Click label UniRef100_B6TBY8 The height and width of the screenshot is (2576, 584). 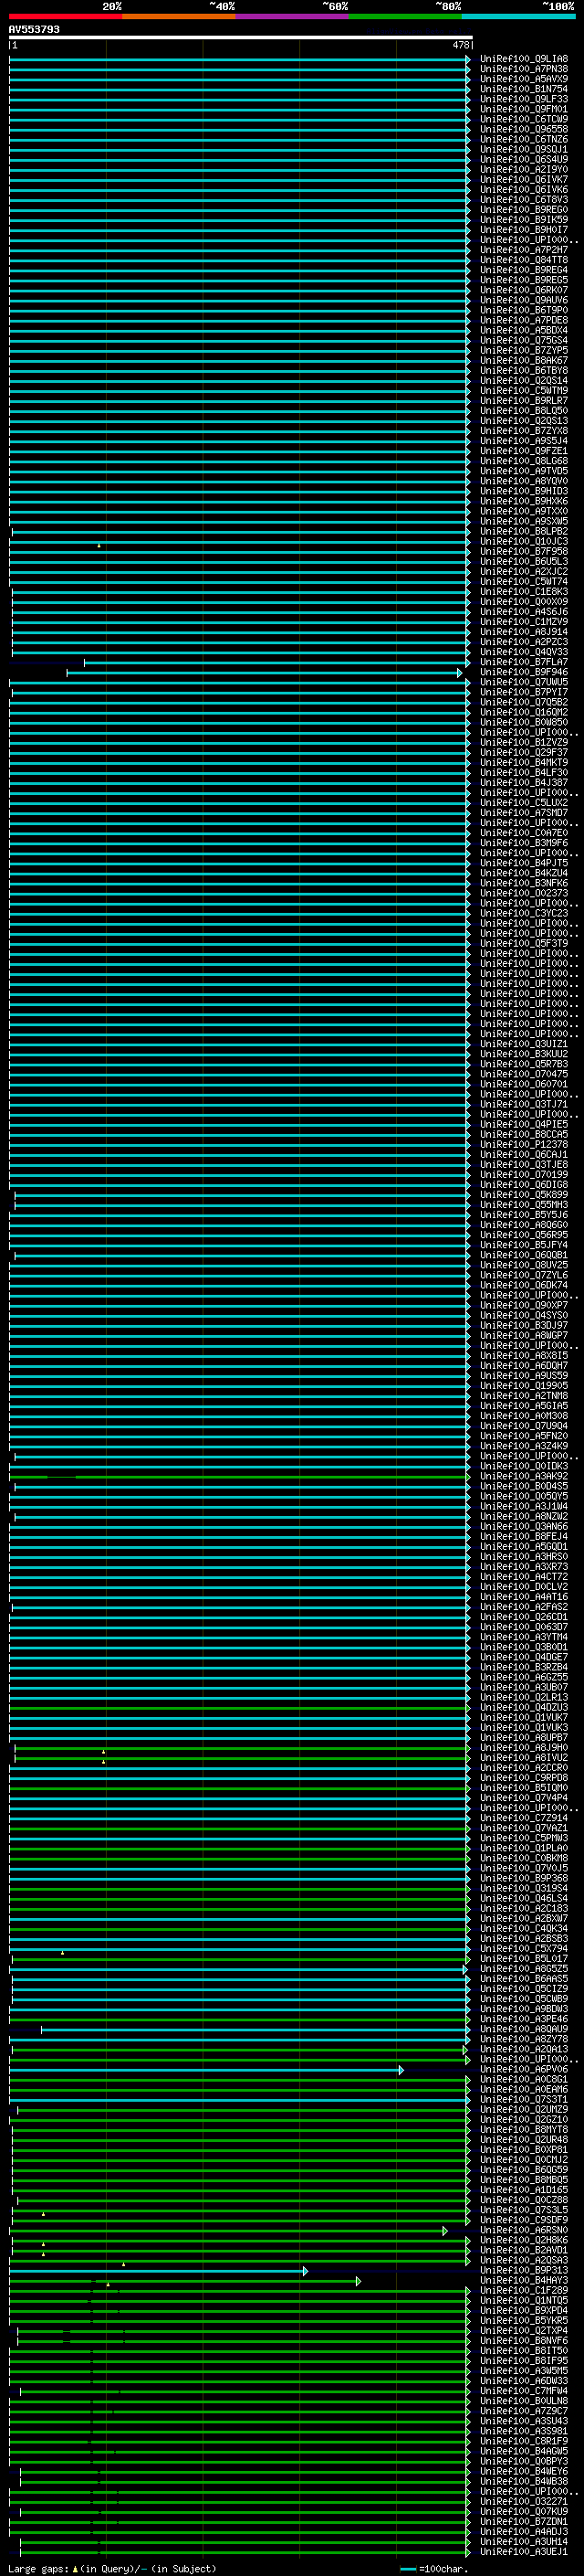tap(524, 370)
